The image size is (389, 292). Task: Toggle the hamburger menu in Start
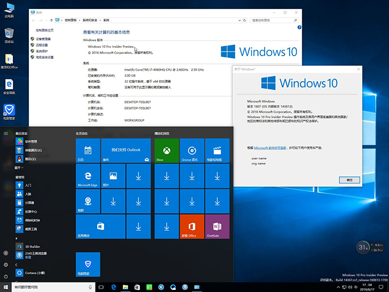click(6, 133)
